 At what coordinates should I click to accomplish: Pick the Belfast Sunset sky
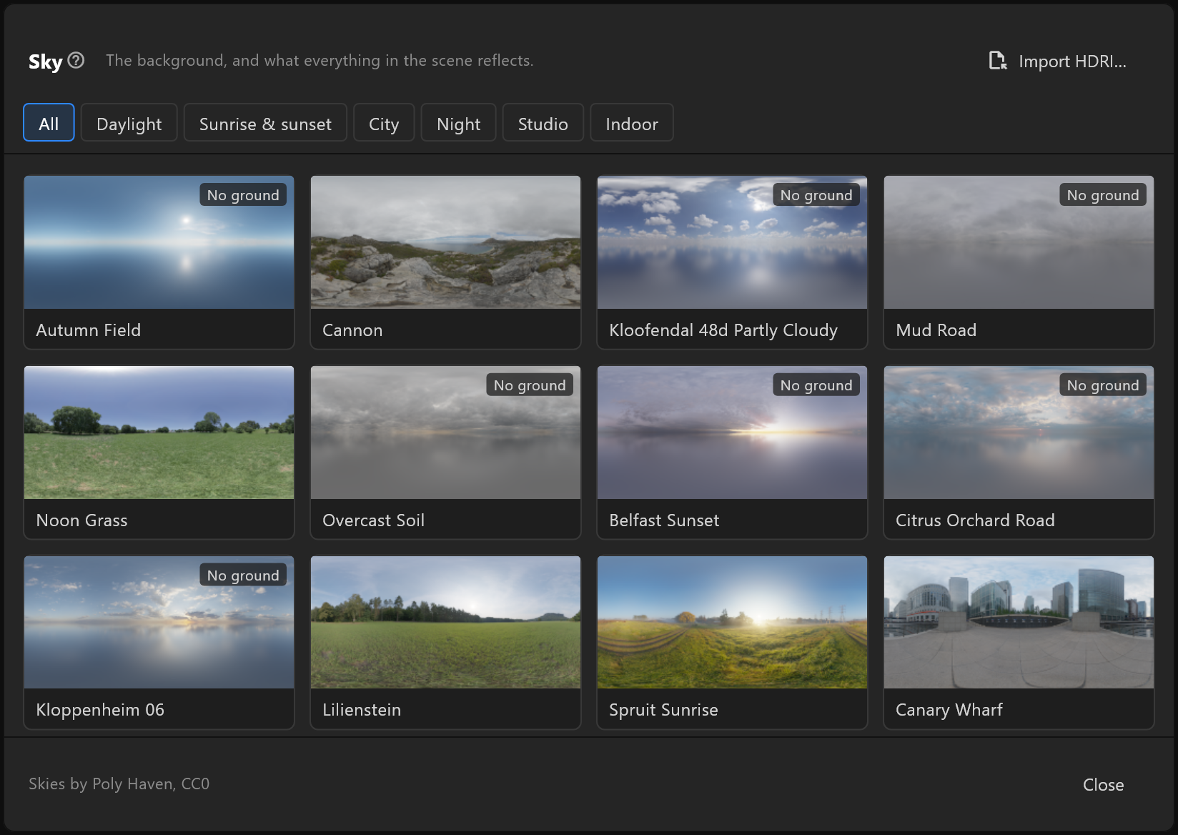click(x=732, y=453)
